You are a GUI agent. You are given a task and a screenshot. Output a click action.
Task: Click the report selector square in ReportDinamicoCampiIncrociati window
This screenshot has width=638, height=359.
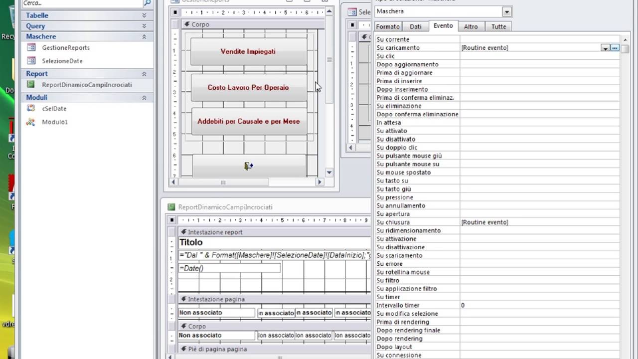pyautogui.click(x=172, y=220)
